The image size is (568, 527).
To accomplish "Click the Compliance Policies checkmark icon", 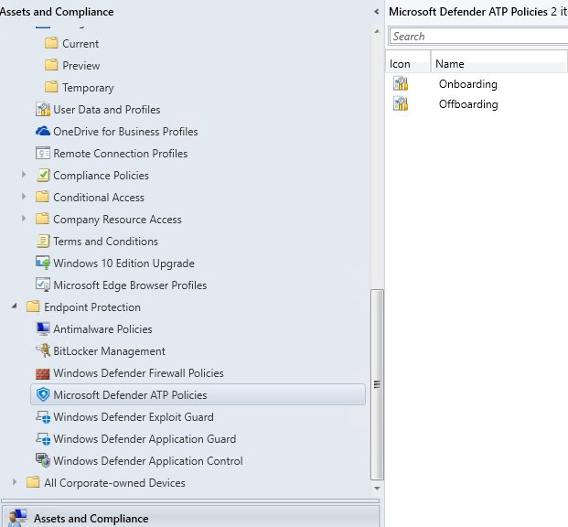I will (x=43, y=175).
